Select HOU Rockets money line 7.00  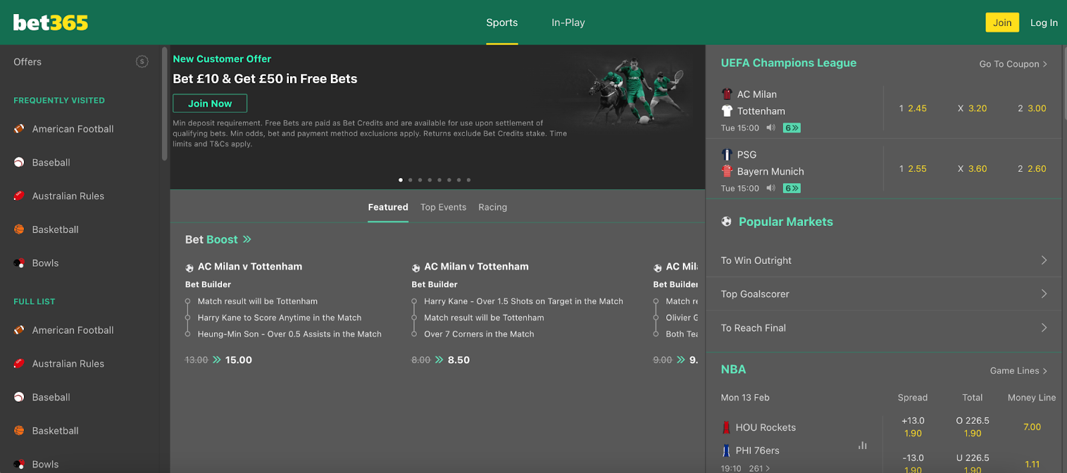1032,427
